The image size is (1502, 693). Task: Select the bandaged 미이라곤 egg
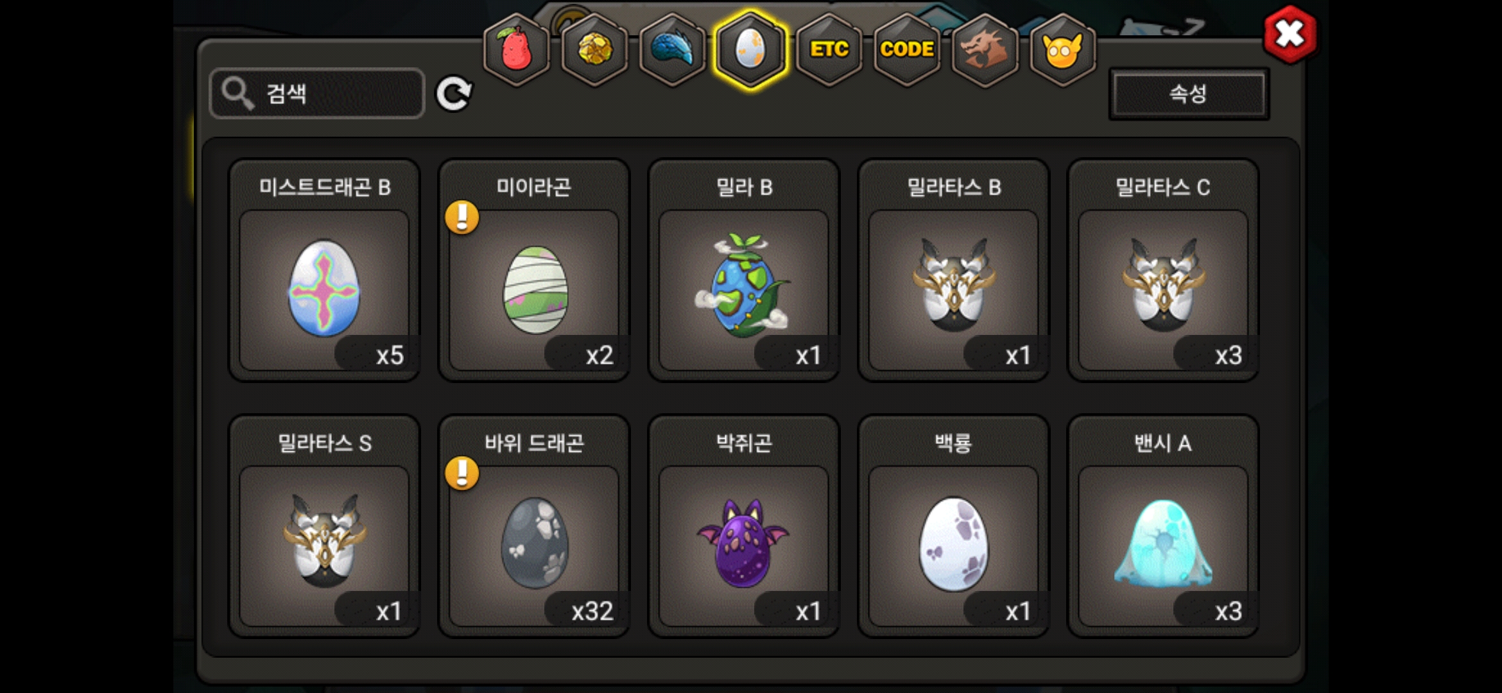click(534, 271)
